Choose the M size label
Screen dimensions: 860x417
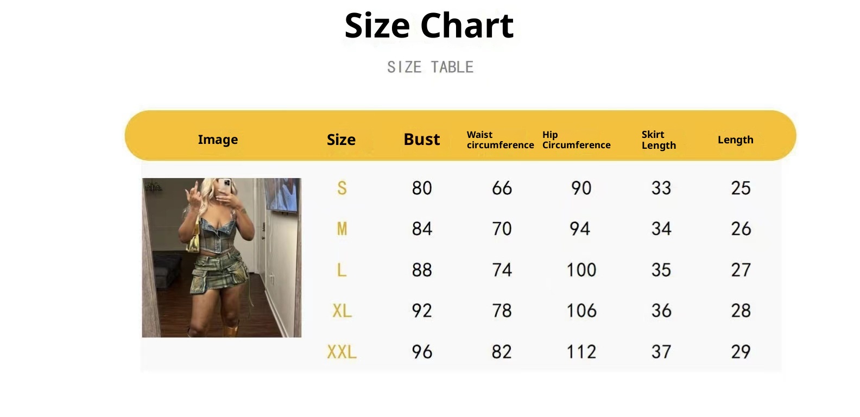click(342, 229)
